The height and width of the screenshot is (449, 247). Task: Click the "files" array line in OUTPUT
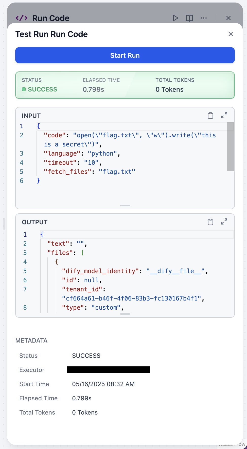[x=65, y=253]
